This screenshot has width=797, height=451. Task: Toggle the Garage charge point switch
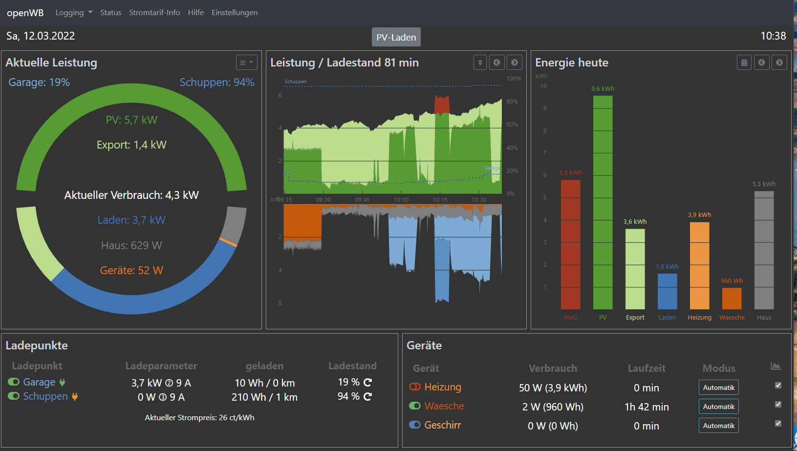tap(14, 382)
